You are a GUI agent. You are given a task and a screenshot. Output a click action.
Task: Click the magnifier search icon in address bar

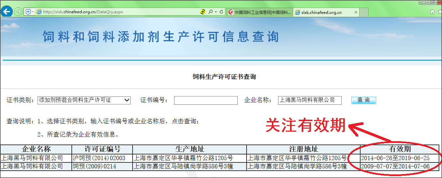(210, 12)
